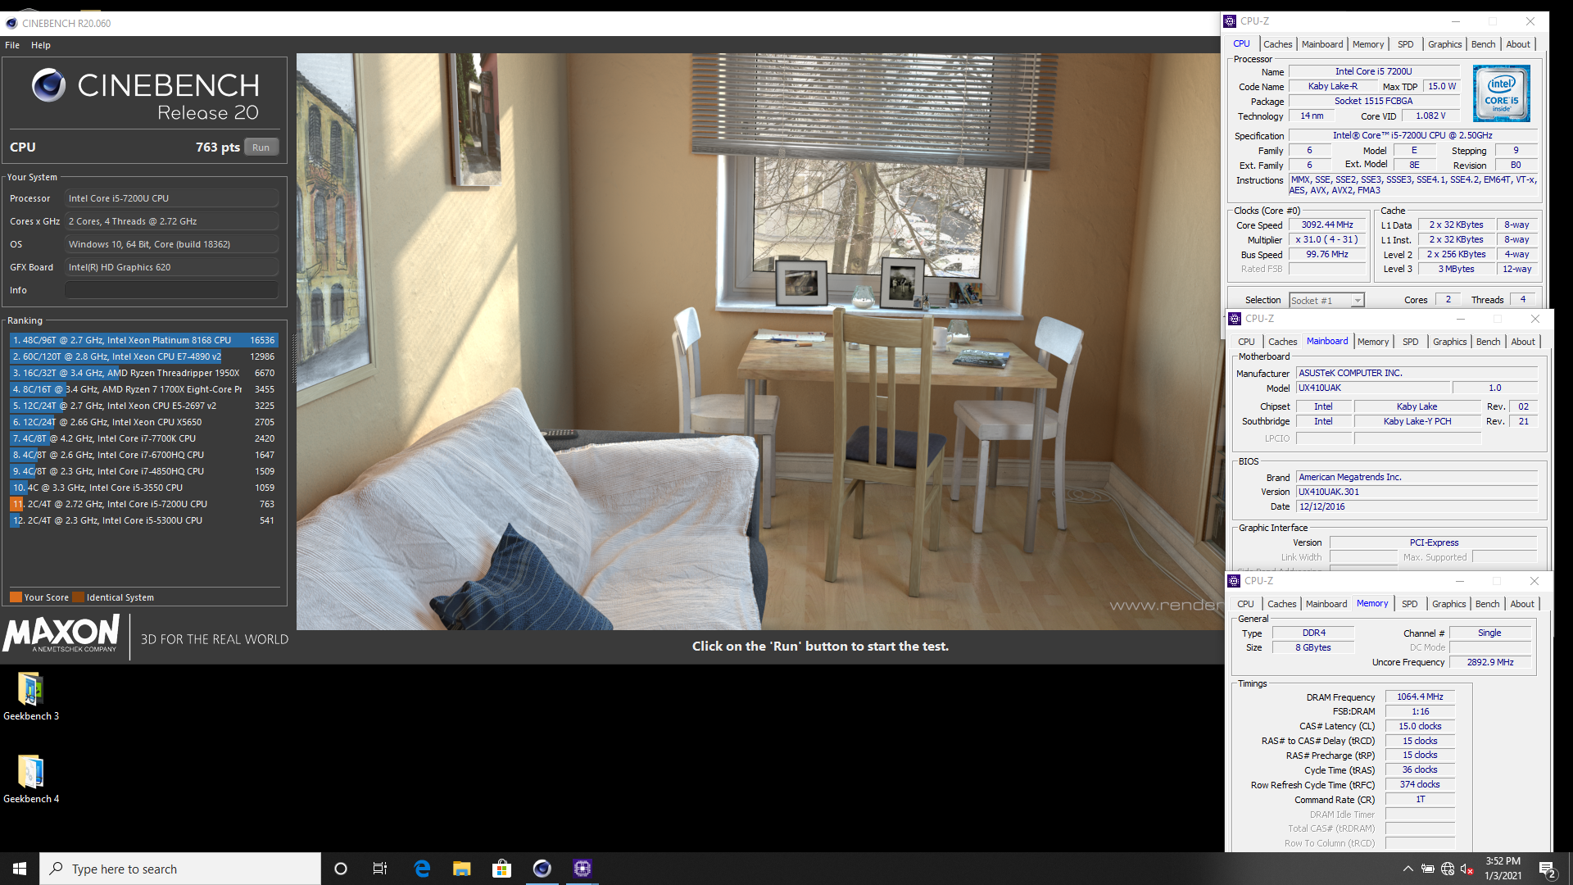Click the Windows Start button
Screen dimensions: 1573x885
click(x=20, y=869)
